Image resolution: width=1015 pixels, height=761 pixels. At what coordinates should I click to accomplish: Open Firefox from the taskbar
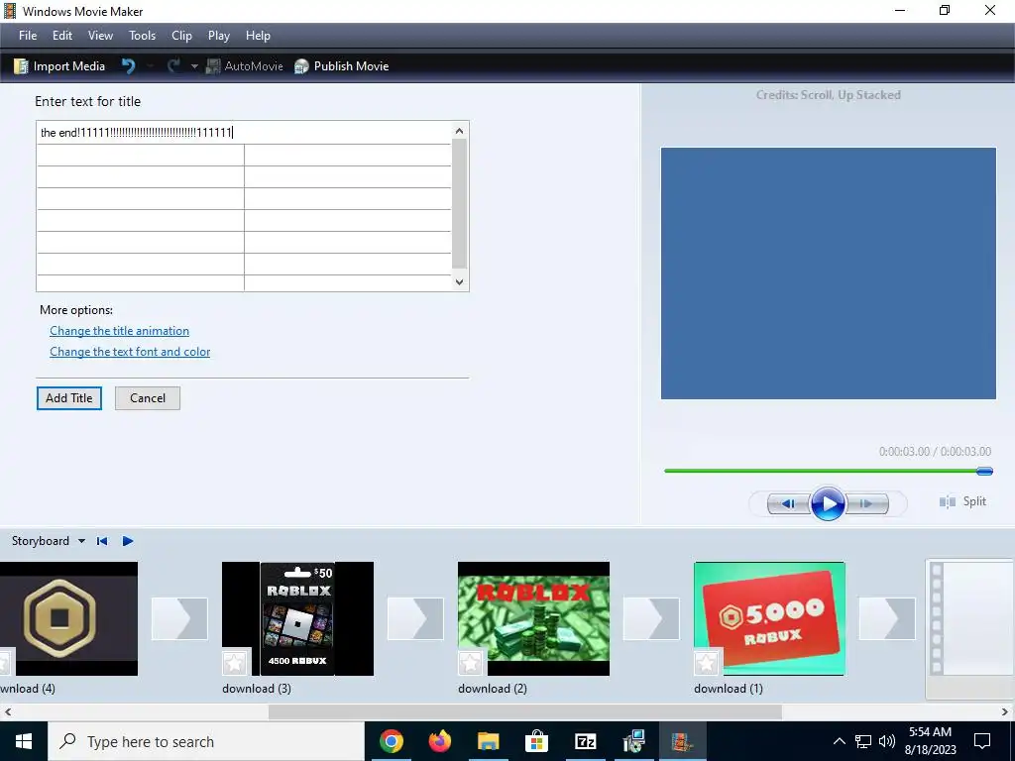439,741
